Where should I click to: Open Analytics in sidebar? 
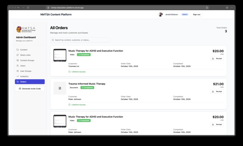[30, 76]
